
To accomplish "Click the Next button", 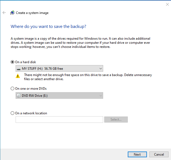I will pos(137,154).
